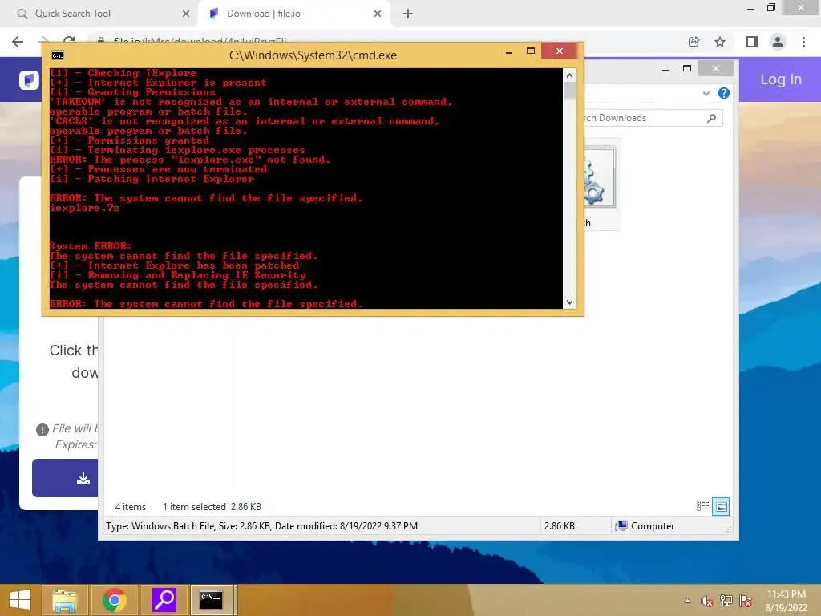Screen dimensions: 821x616
Task: Close the Quick Search Tool tab
Action: pos(186,14)
